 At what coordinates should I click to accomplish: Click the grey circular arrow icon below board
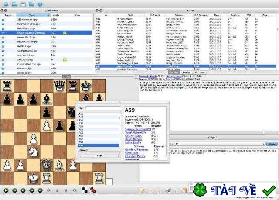[x=49, y=190]
